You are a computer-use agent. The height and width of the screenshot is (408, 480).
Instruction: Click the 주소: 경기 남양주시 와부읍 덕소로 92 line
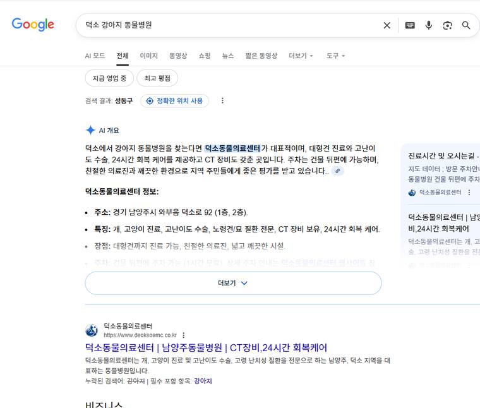pos(171,212)
